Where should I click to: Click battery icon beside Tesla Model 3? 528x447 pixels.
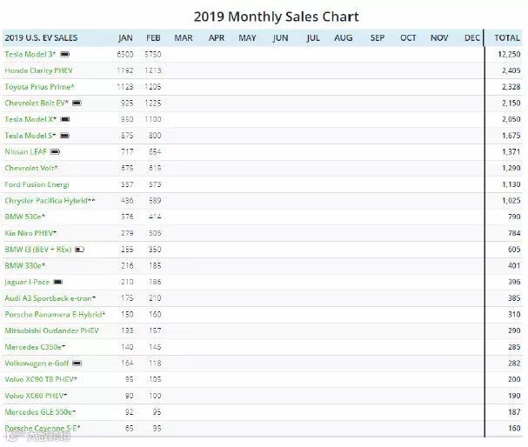click(x=64, y=54)
